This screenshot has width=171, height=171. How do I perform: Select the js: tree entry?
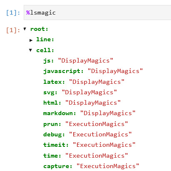click(x=78, y=61)
